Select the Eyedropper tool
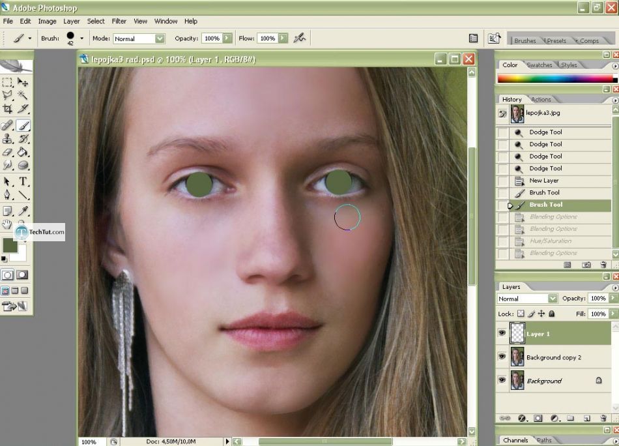 click(x=23, y=211)
